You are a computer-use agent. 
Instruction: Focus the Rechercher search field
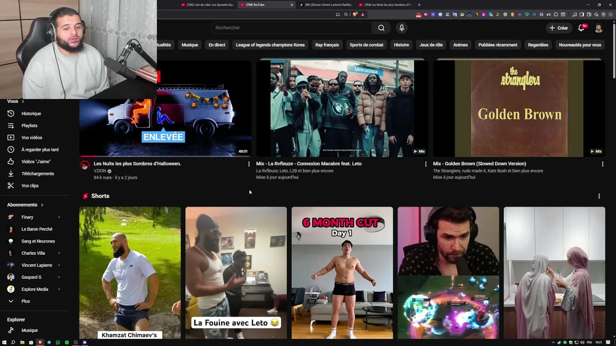[291, 28]
